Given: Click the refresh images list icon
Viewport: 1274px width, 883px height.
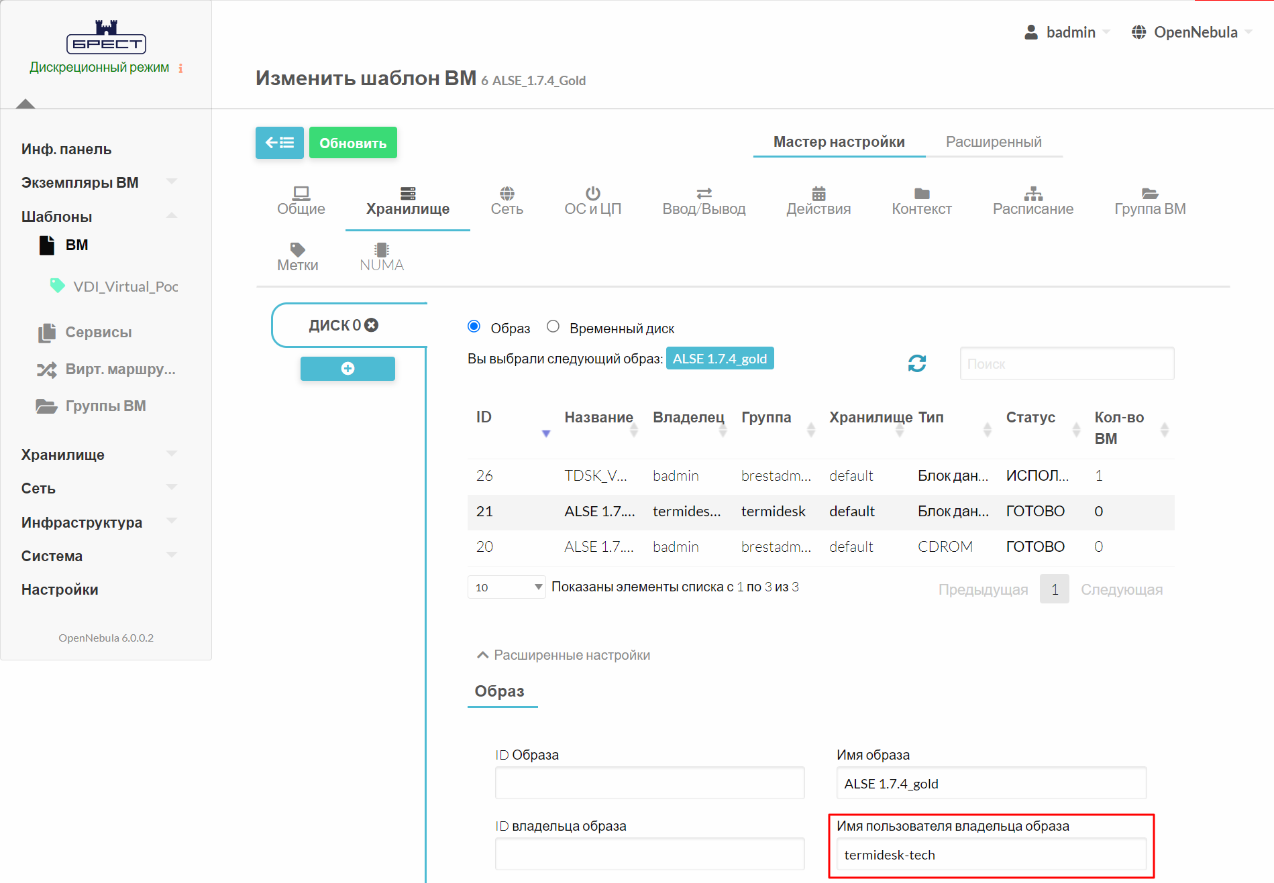Looking at the screenshot, I should (916, 363).
